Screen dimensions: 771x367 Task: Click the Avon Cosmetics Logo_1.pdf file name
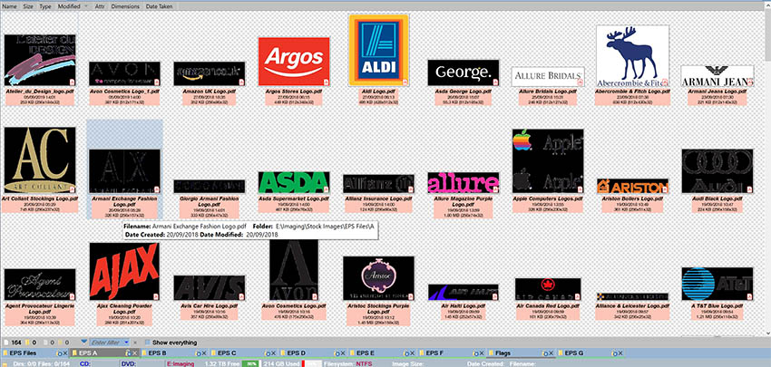(124, 92)
